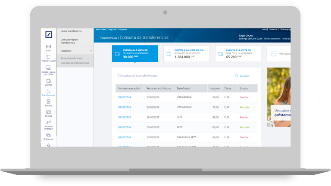Expand the Periódicas submenu chevron

pyautogui.click(x=91, y=51)
